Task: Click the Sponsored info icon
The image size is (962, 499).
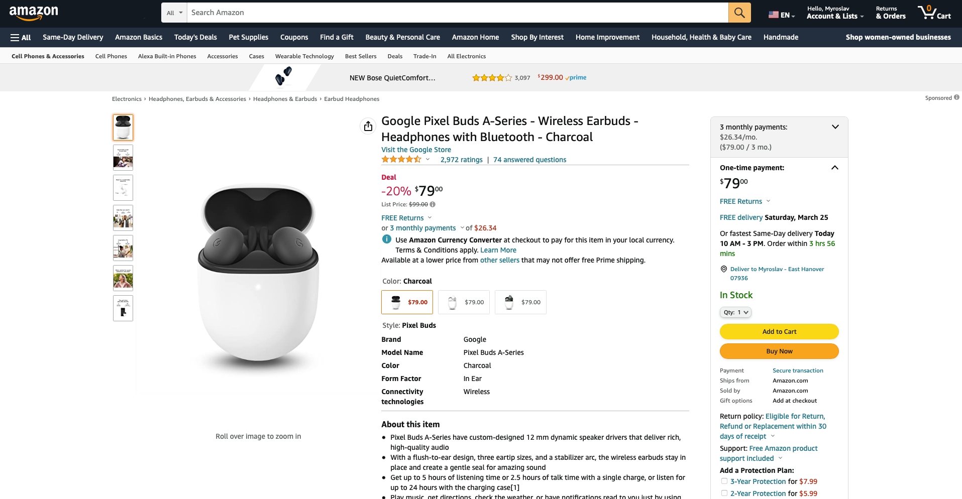Action: click(956, 97)
